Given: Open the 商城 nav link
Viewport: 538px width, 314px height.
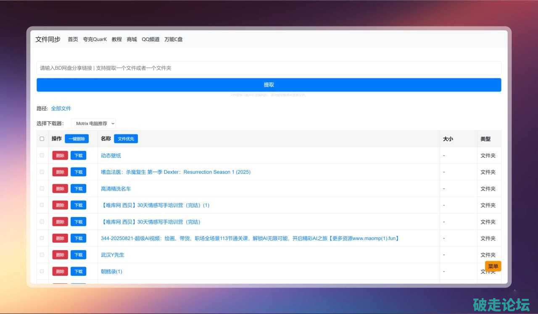Looking at the screenshot, I should point(132,39).
